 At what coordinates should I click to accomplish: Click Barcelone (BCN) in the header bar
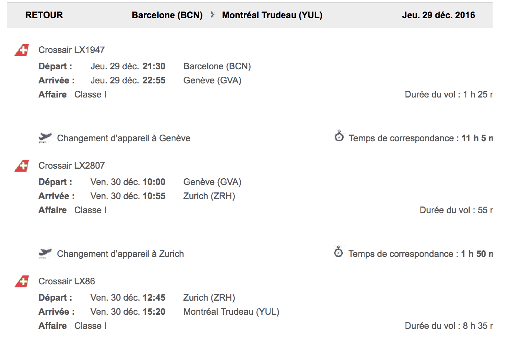(x=167, y=15)
